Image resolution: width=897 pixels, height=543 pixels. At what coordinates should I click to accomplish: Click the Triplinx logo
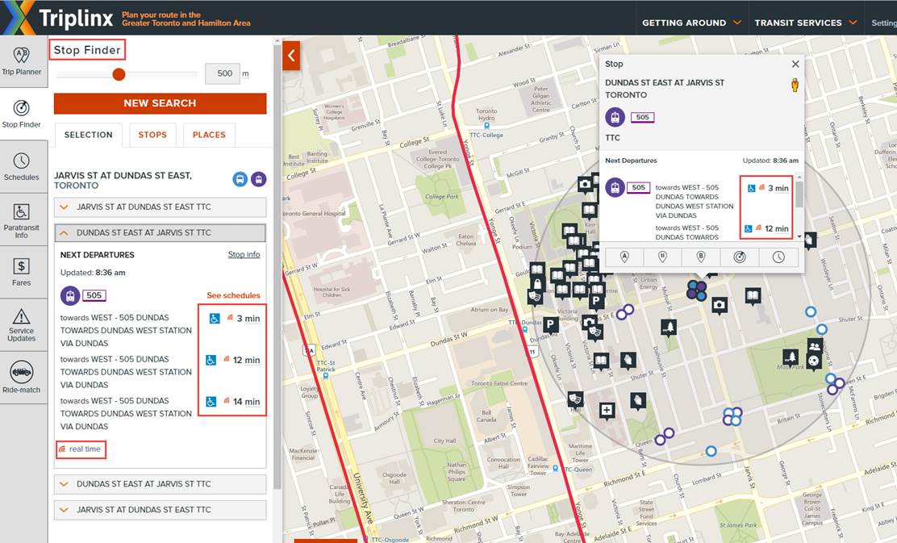(57, 18)
